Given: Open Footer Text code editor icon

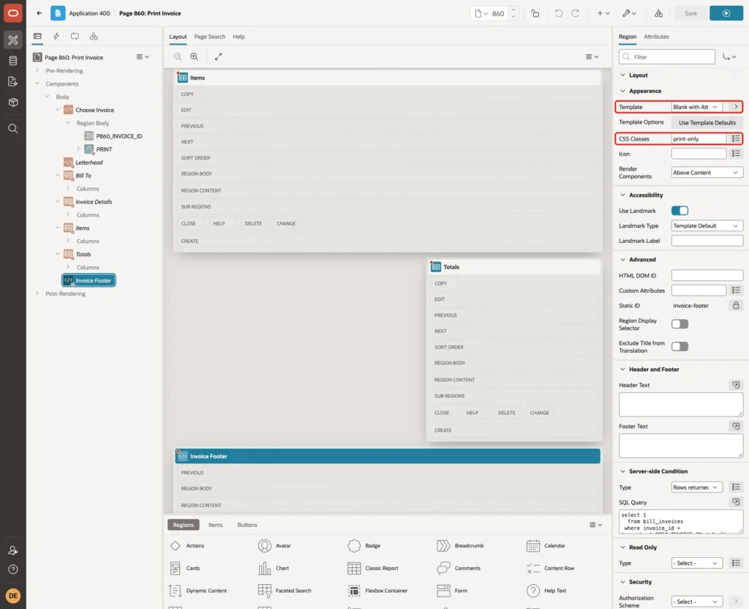Looking at the screenshot, I should point(736,426).
